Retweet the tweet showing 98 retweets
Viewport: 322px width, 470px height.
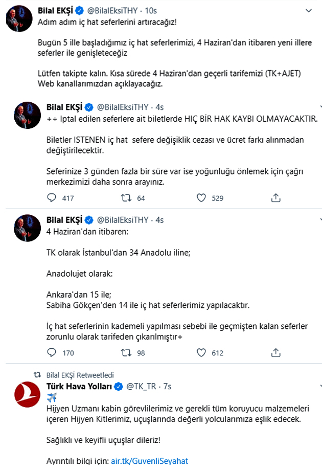coord(126,352)
